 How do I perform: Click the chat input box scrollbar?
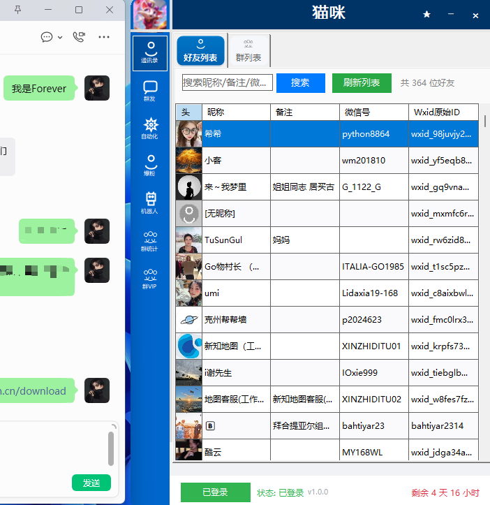coord(111,448)
